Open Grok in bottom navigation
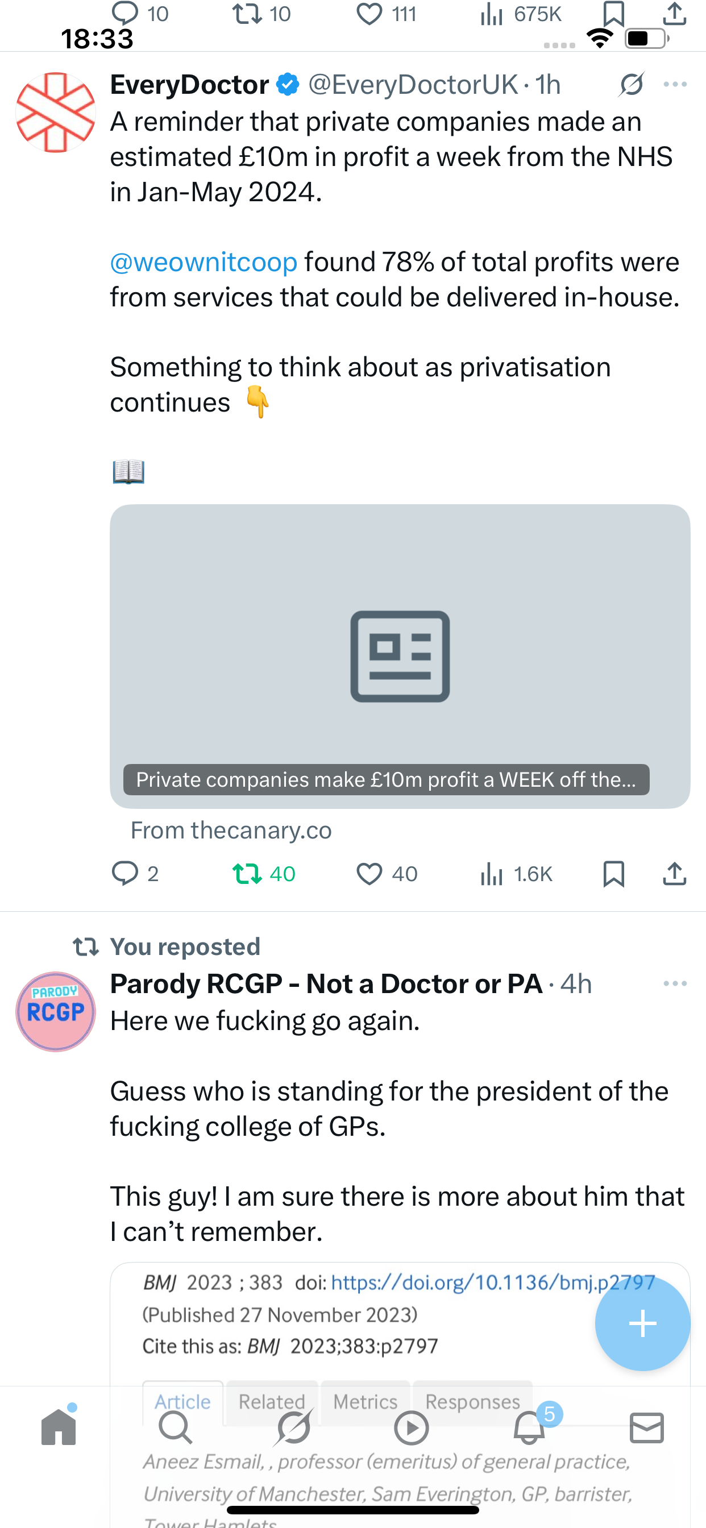This screenshot has height=1528, width=706. 294,1427
